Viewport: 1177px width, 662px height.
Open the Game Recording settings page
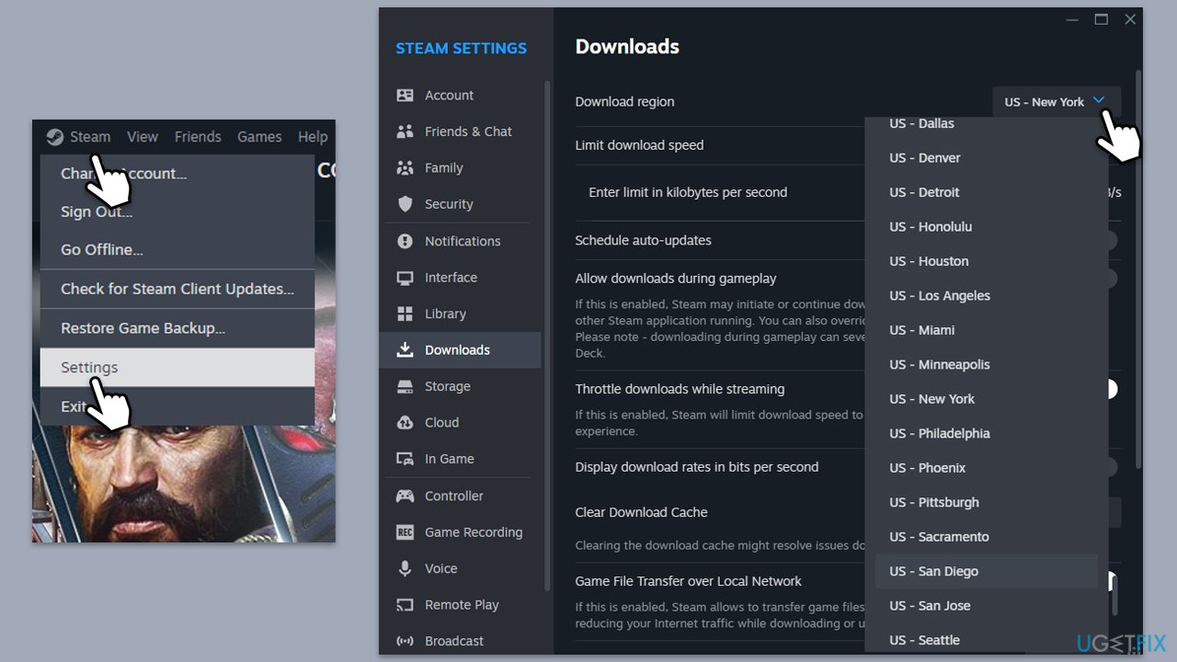coord(473,532)
